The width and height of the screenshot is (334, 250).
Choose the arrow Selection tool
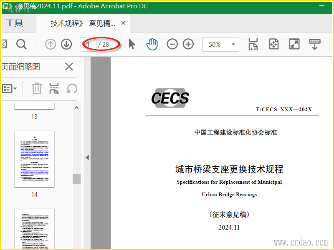coord(132,44)
